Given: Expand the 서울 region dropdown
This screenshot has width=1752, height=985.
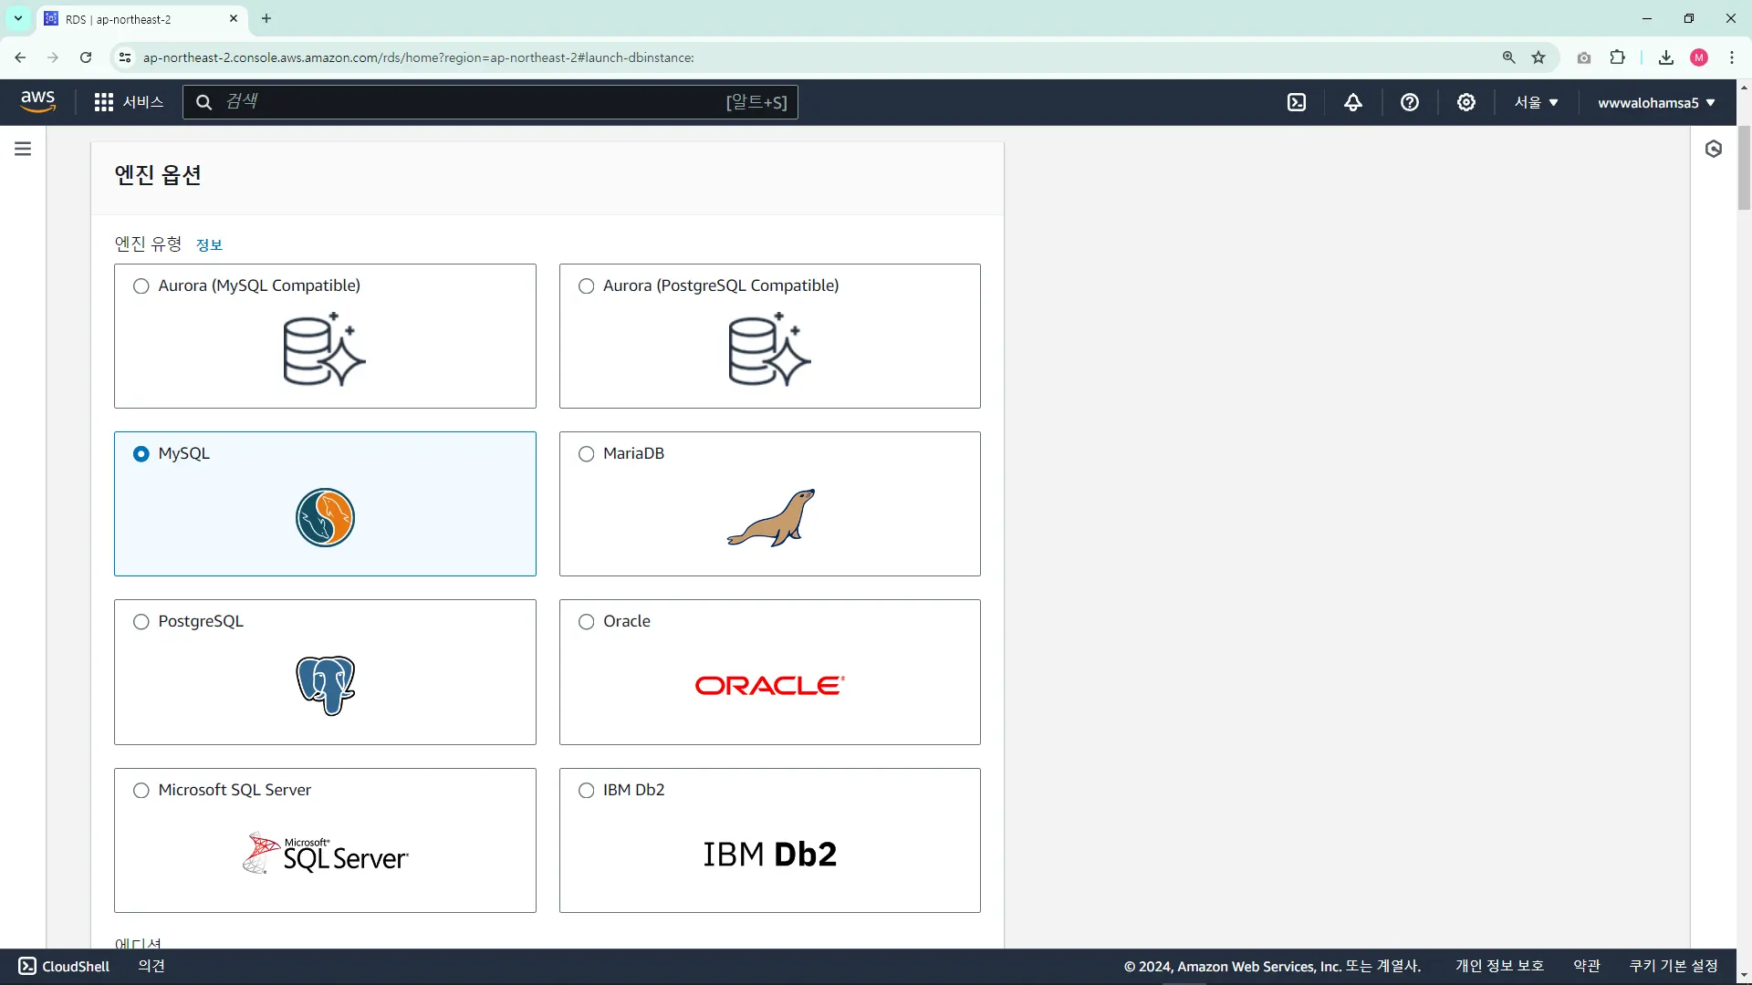Looking at the screenshot, I should [x=1537, y=102].
